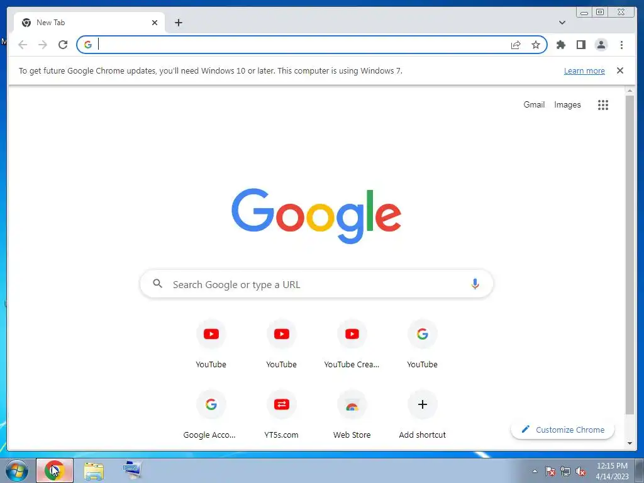The image size is (644, 483).
Task: Open the YouTube Crea... shortcut
Action: pos(352,344)
